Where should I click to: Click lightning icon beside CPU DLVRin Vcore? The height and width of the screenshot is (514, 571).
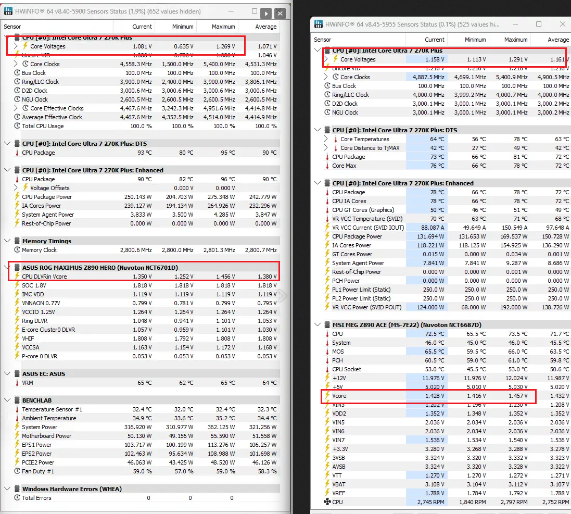click(17, 277)
